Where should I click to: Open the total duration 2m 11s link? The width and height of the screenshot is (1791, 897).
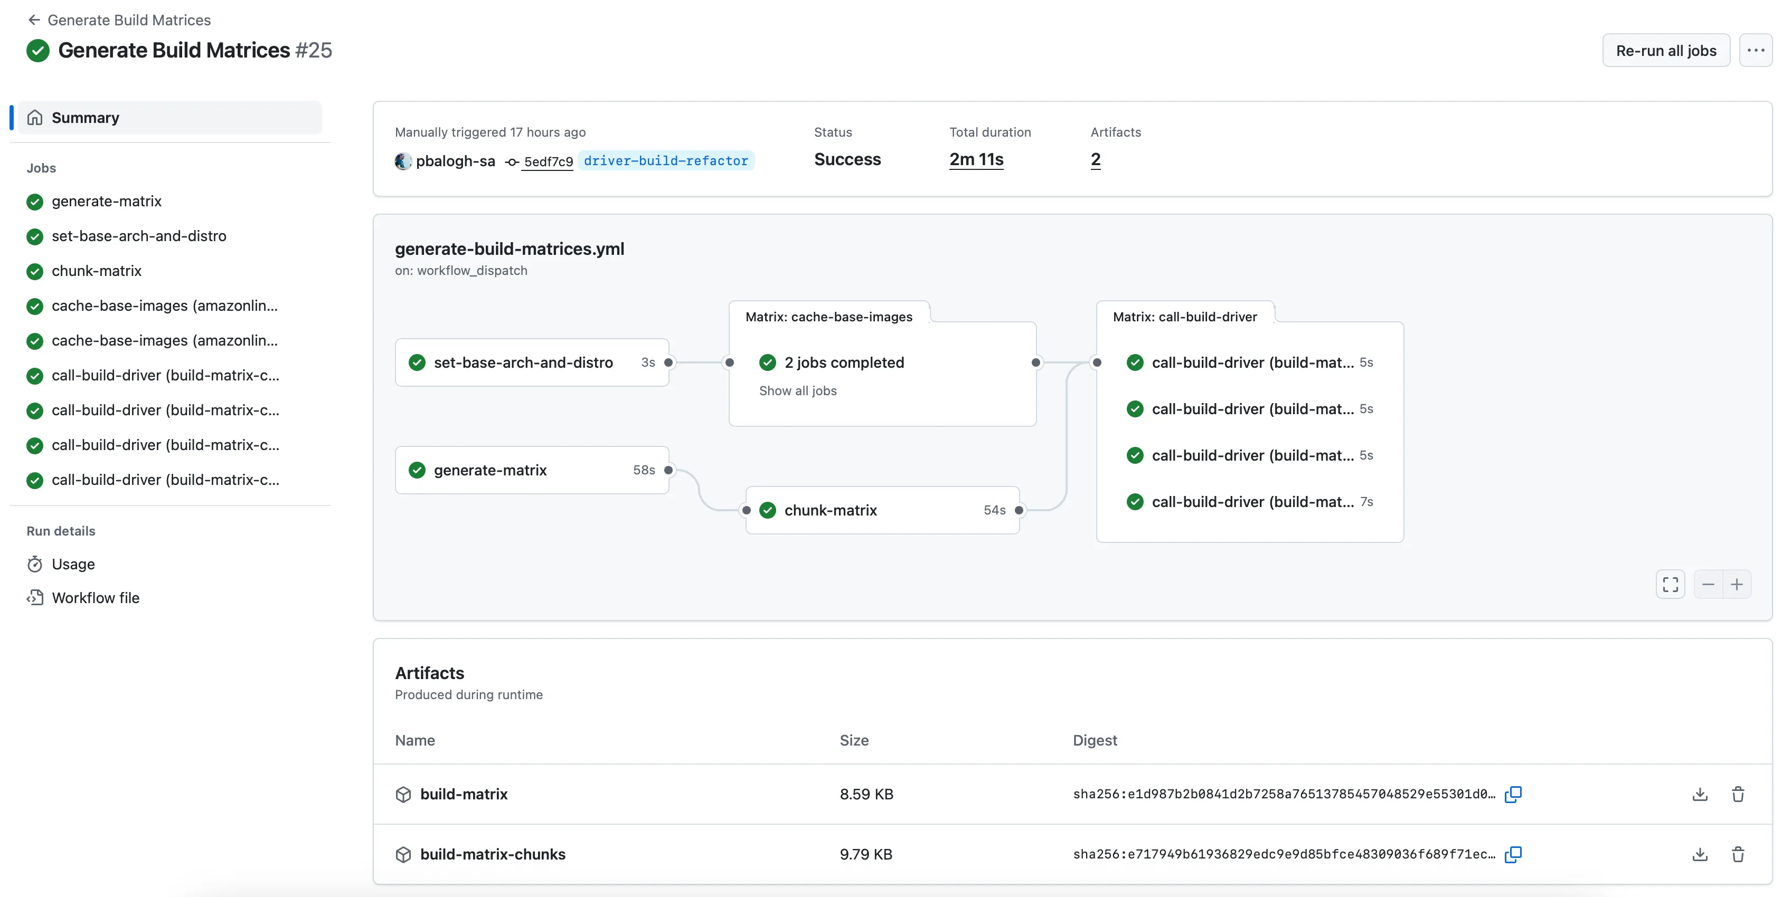976,160
